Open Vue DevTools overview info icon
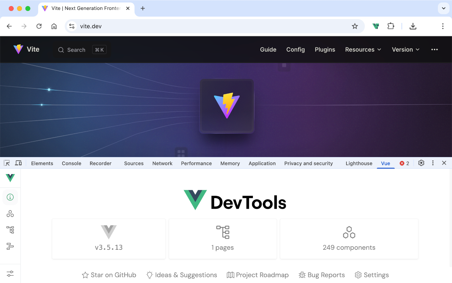The height and width of the screenshot is (283, 452). (x=10, y=197)
